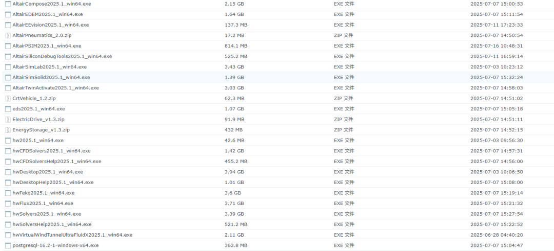Screen dimensions: 554x251
Task: Click the file icon beside hw2025.1_win64.exe
Action: coord(8,141)
